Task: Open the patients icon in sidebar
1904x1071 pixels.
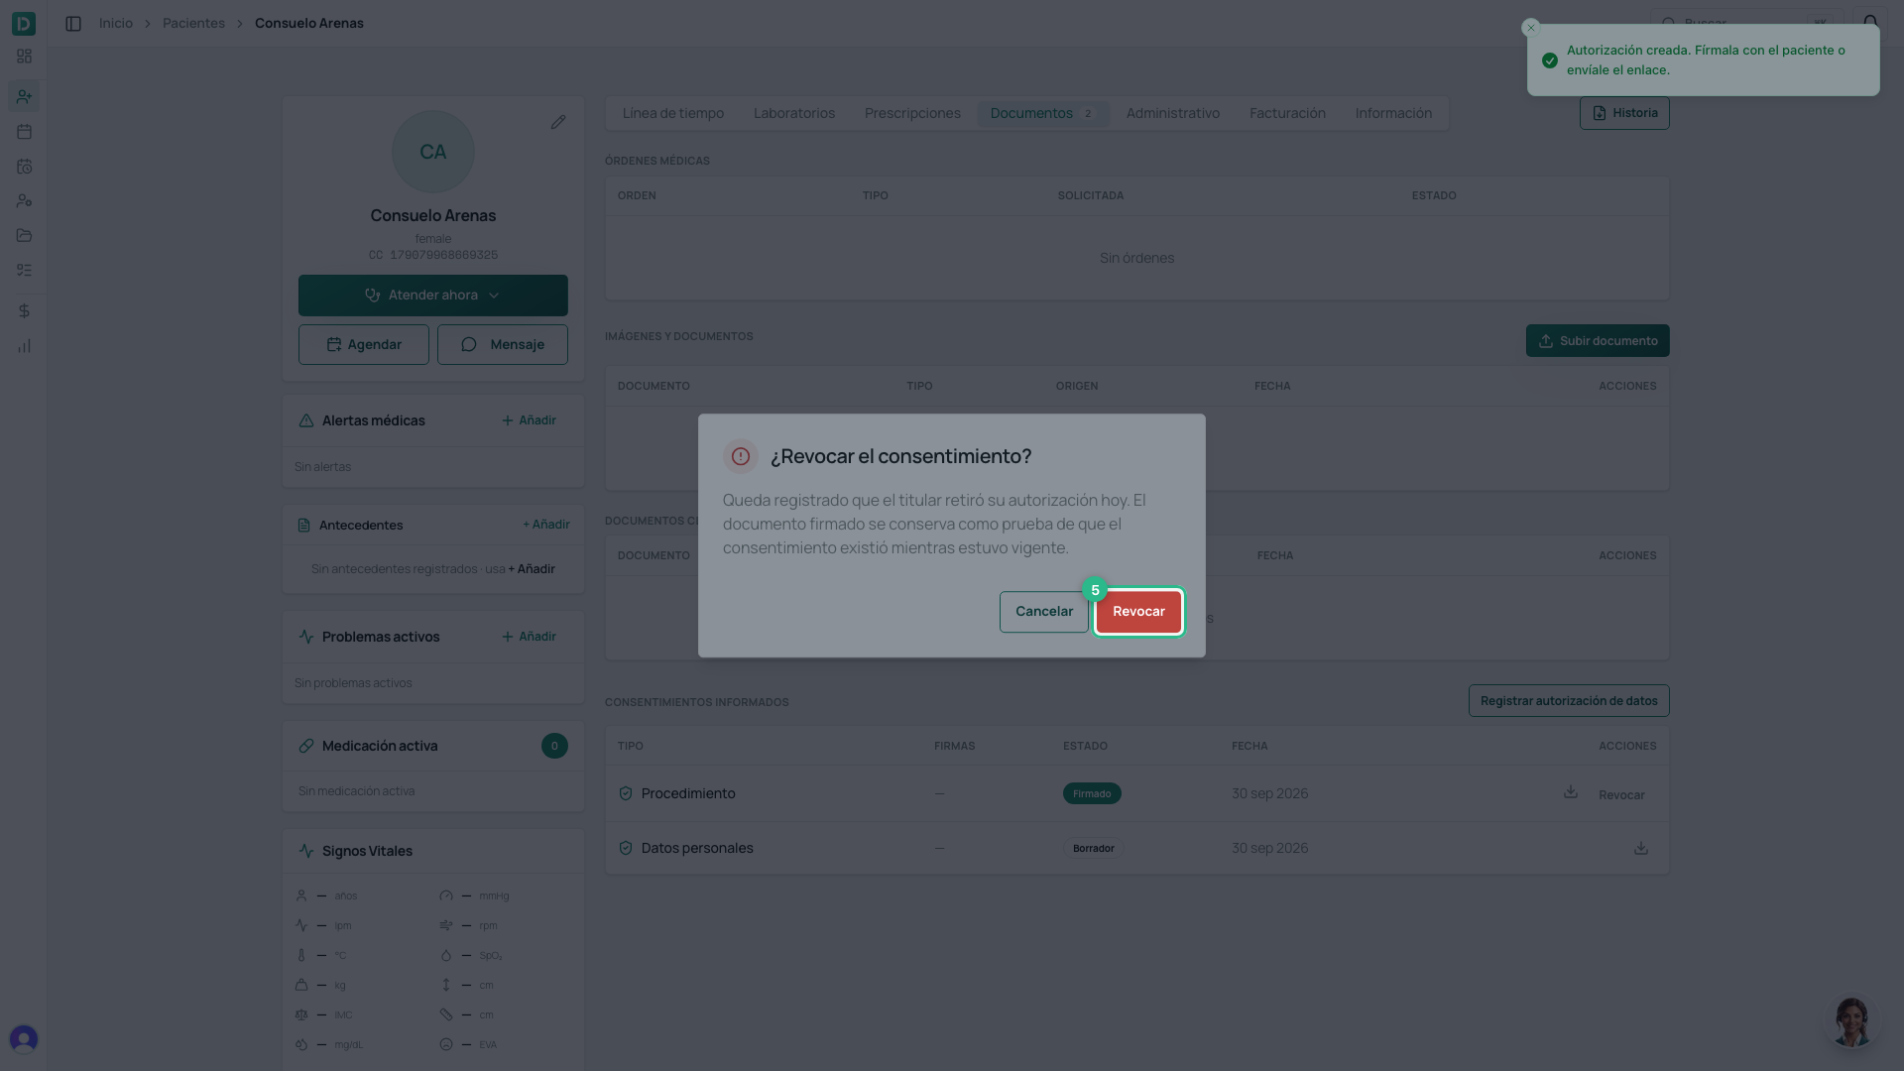Action: (24, 96)
